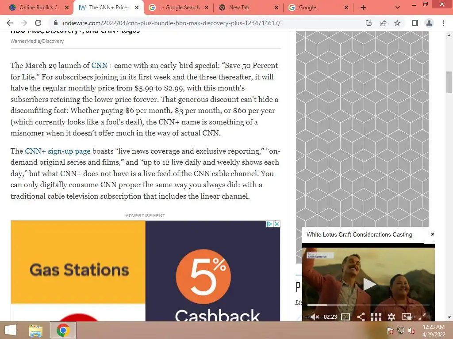Close the cashback advertisement
Viewport: 453px width, 339px height.
tap(276, 224)
